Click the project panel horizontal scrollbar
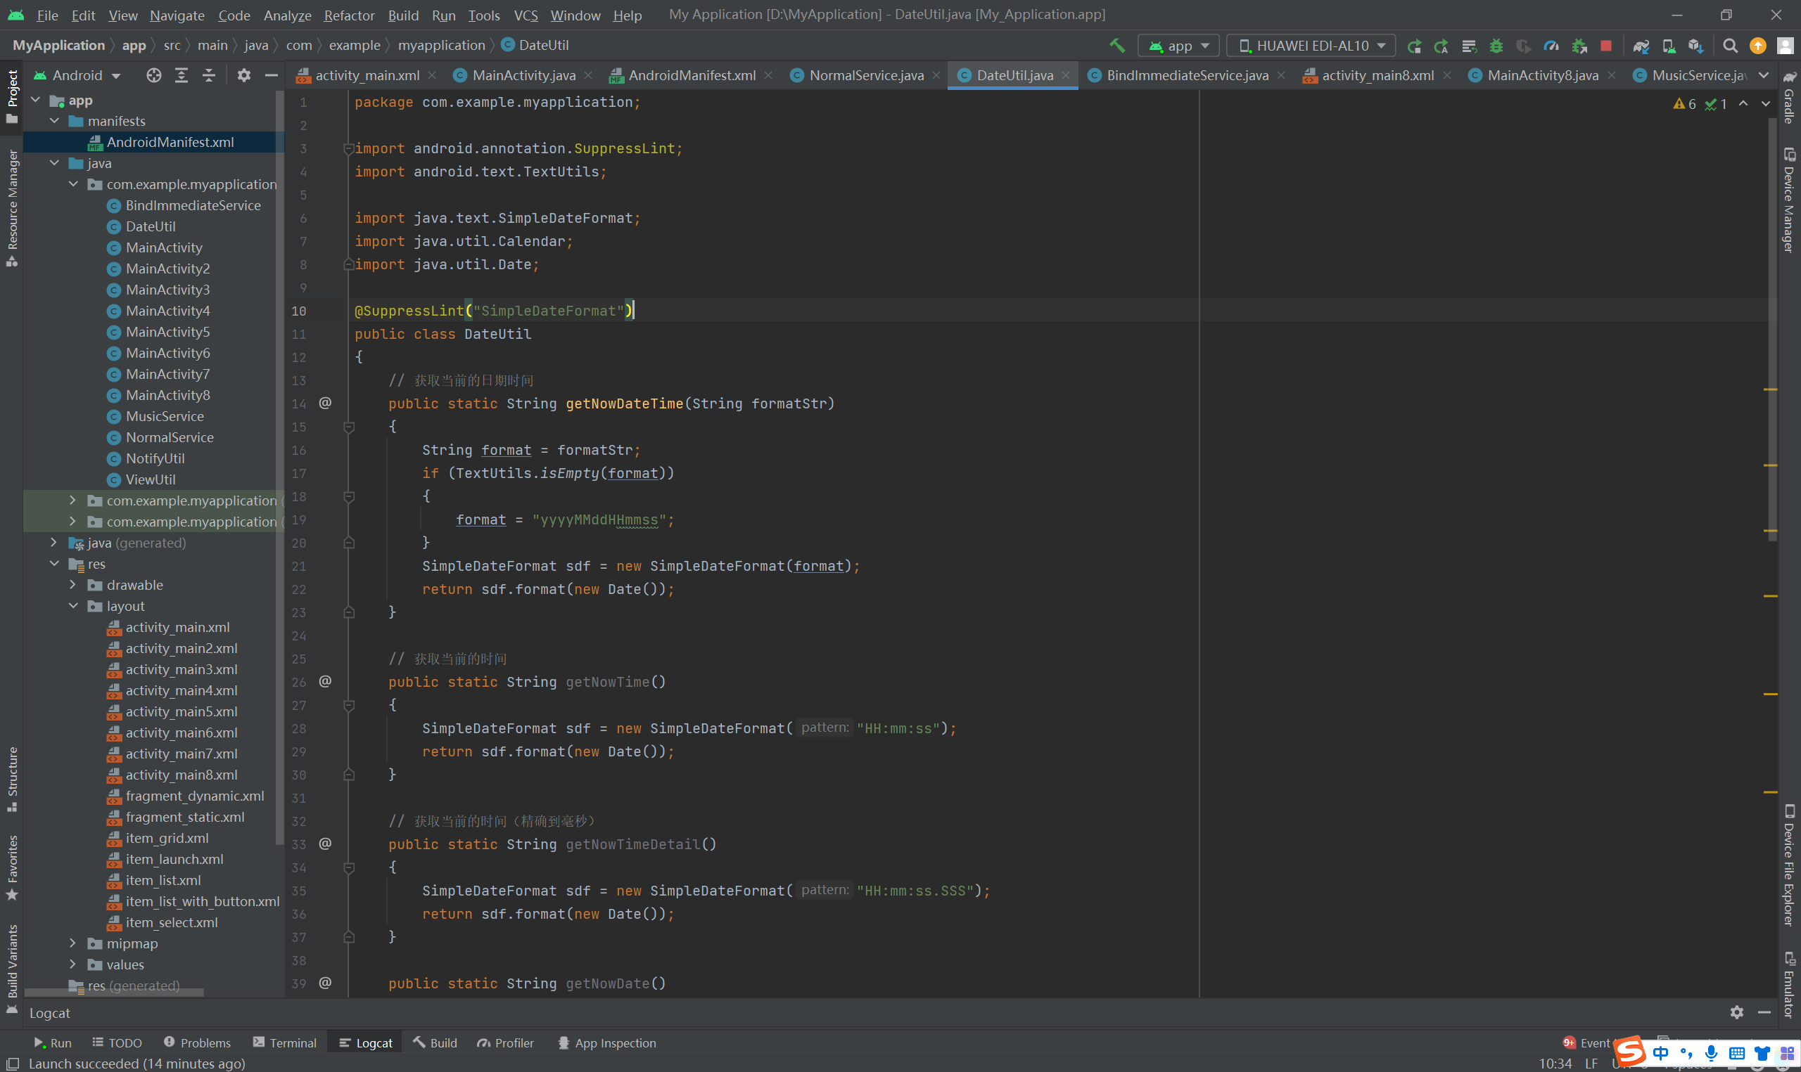The height and width of the screenshot is (1072, 1801). pos(115,993)
